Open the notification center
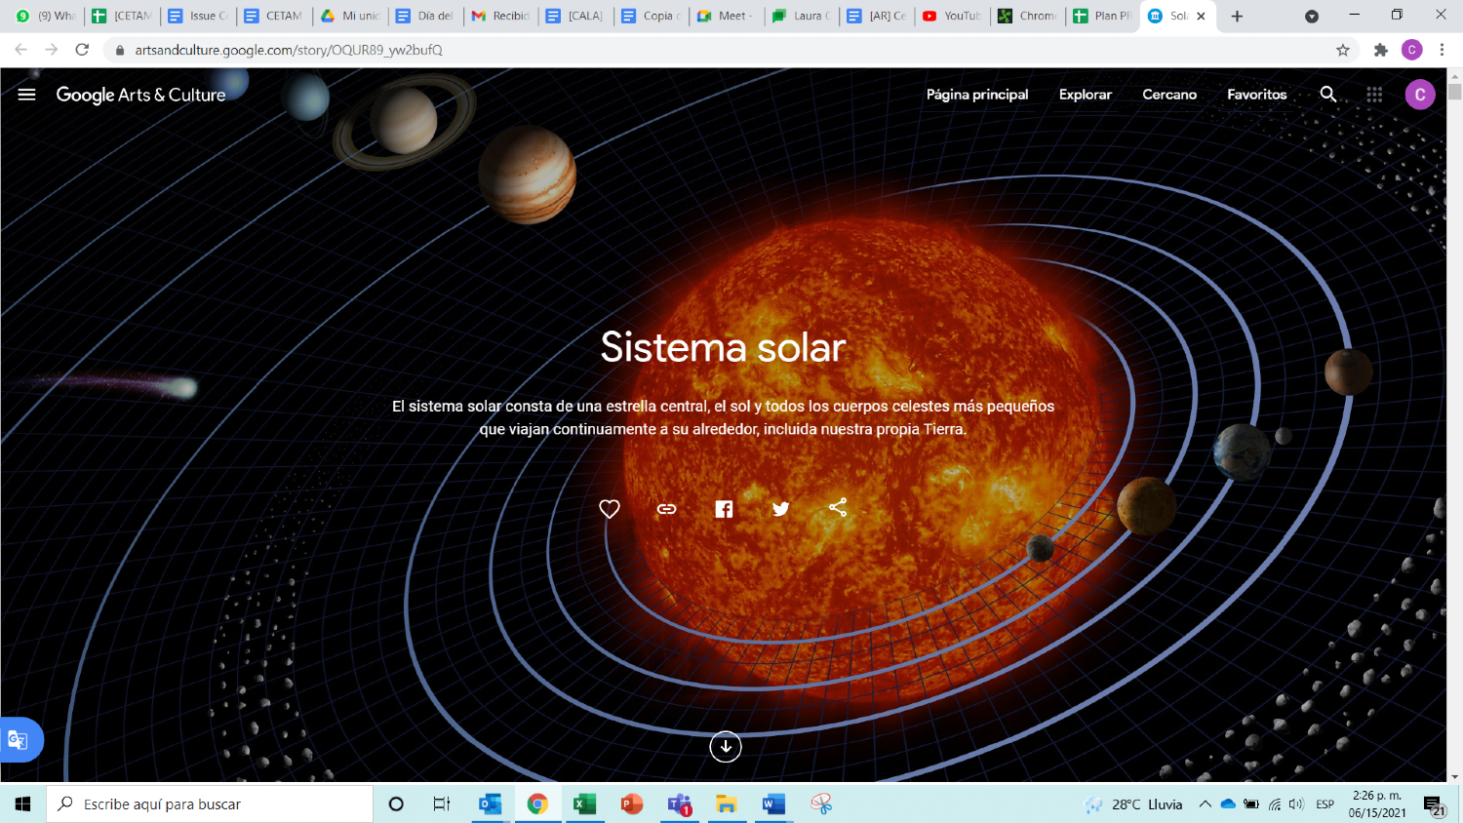Viewport: 1463px width, 823px height. 1435,804
